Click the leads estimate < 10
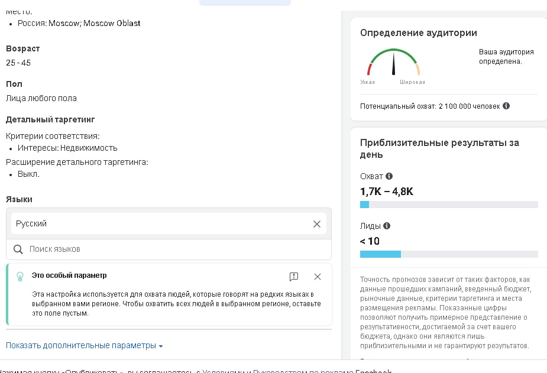This screenshot has height=373, width=547. 370,241
